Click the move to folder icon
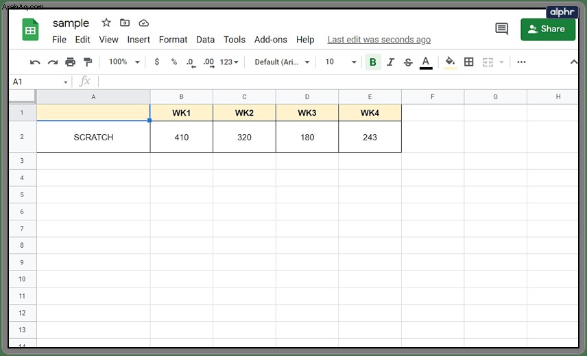 (125, 23)
